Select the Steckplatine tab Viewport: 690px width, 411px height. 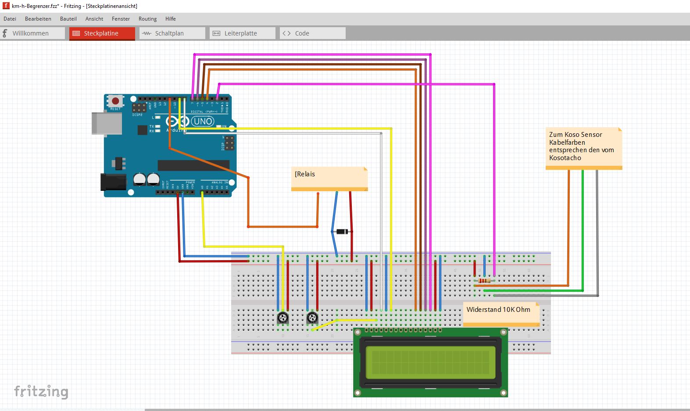point(102,33)
